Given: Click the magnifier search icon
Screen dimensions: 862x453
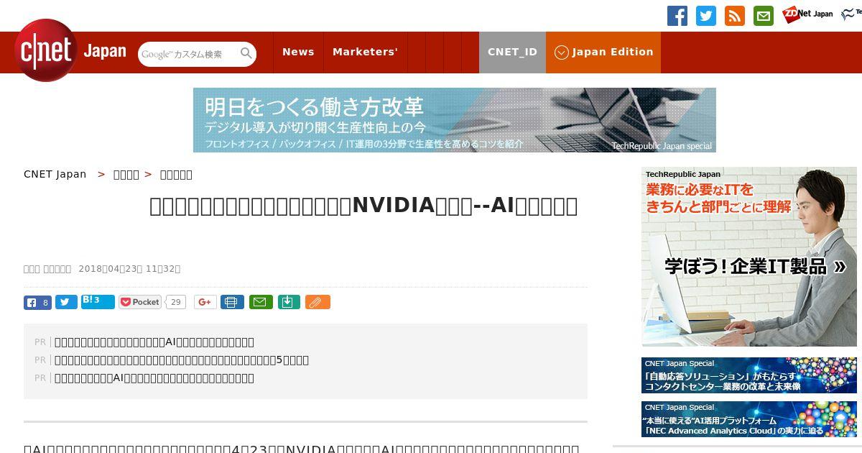Looking at the screenshot, I should (x=246, y=54).
